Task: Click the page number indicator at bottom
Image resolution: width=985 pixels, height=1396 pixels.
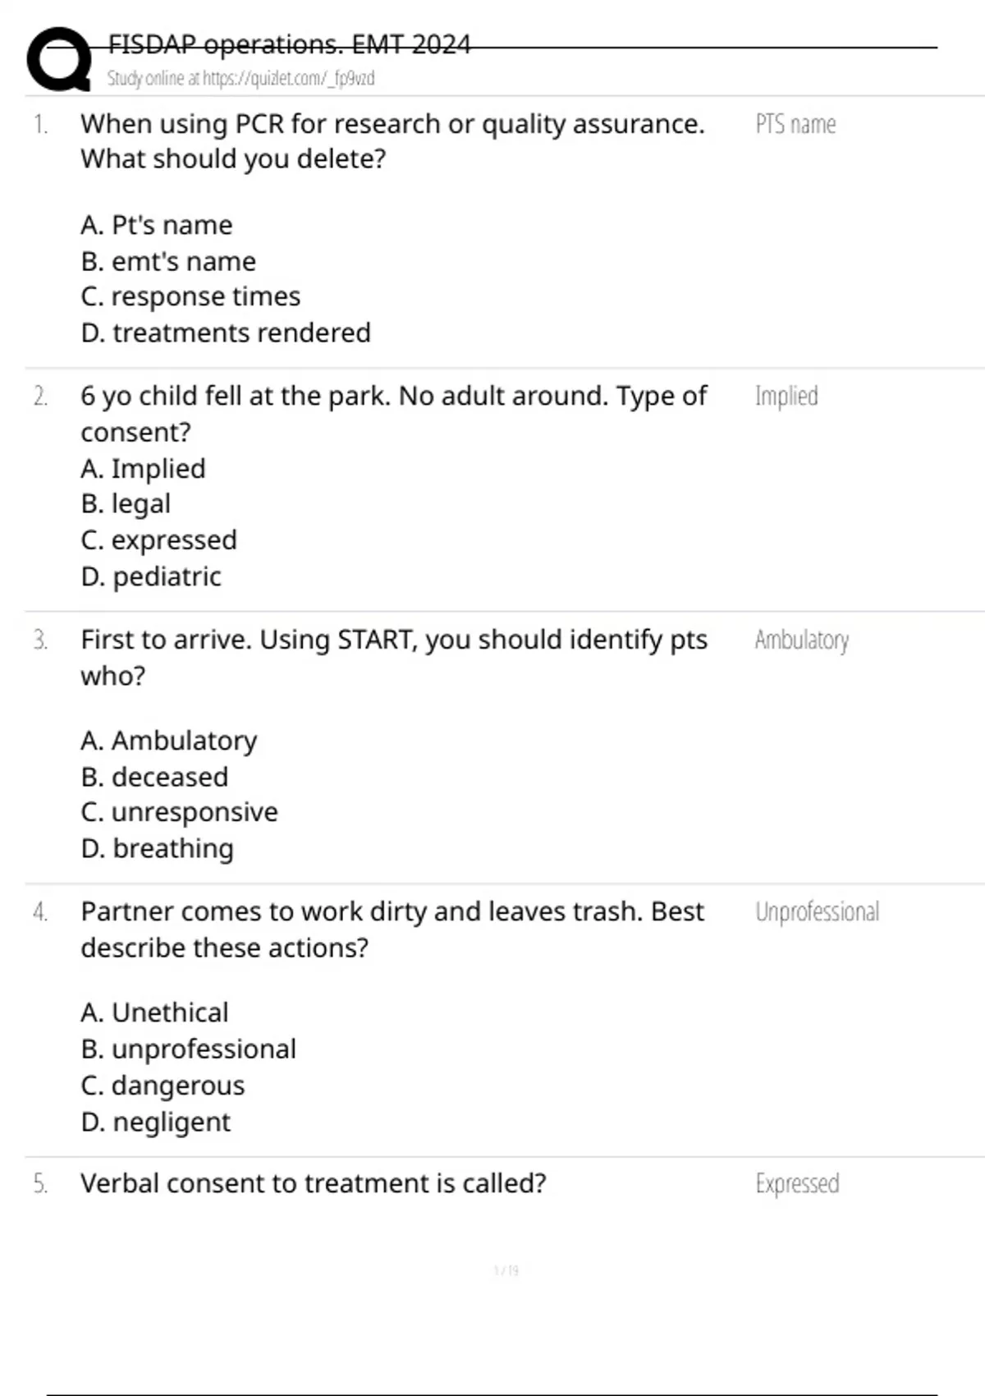Action: 506,1271
